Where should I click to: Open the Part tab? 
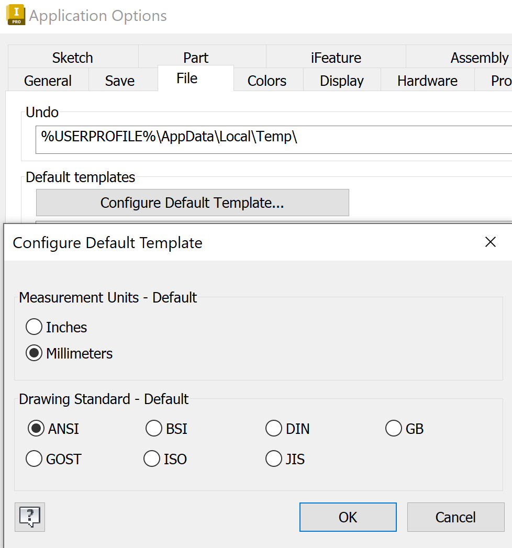pyautogui.click(x=196, y=58)
